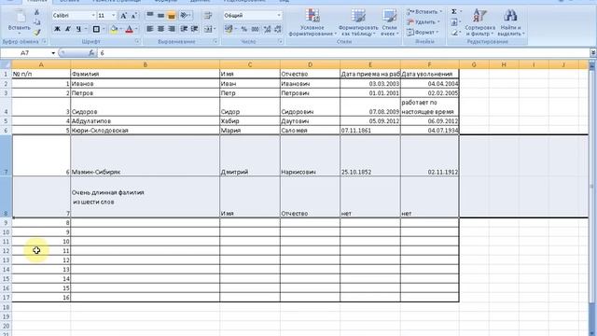Click the Copy icon in clipboard group
Screen dimensions: 597x336
tap(37, 22)
